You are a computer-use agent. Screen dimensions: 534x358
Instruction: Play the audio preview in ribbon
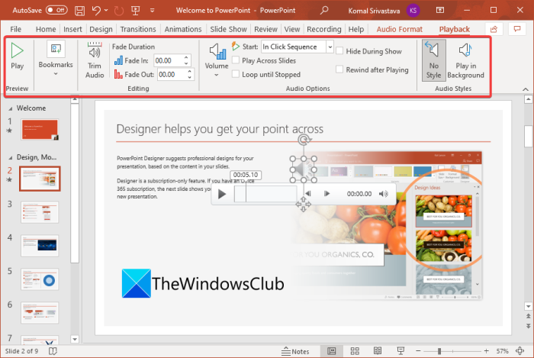[x=17, y=56]
